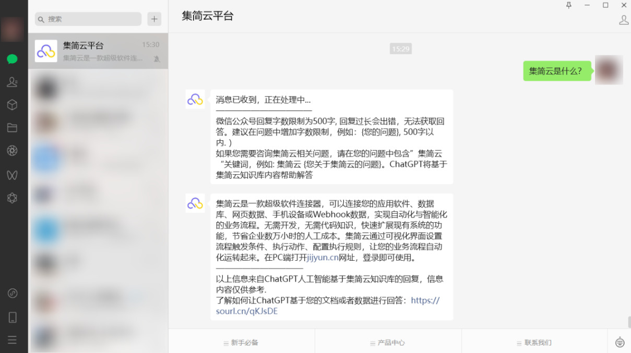
Task: Open the phone icon in sidebar
Action: (13, 317)
